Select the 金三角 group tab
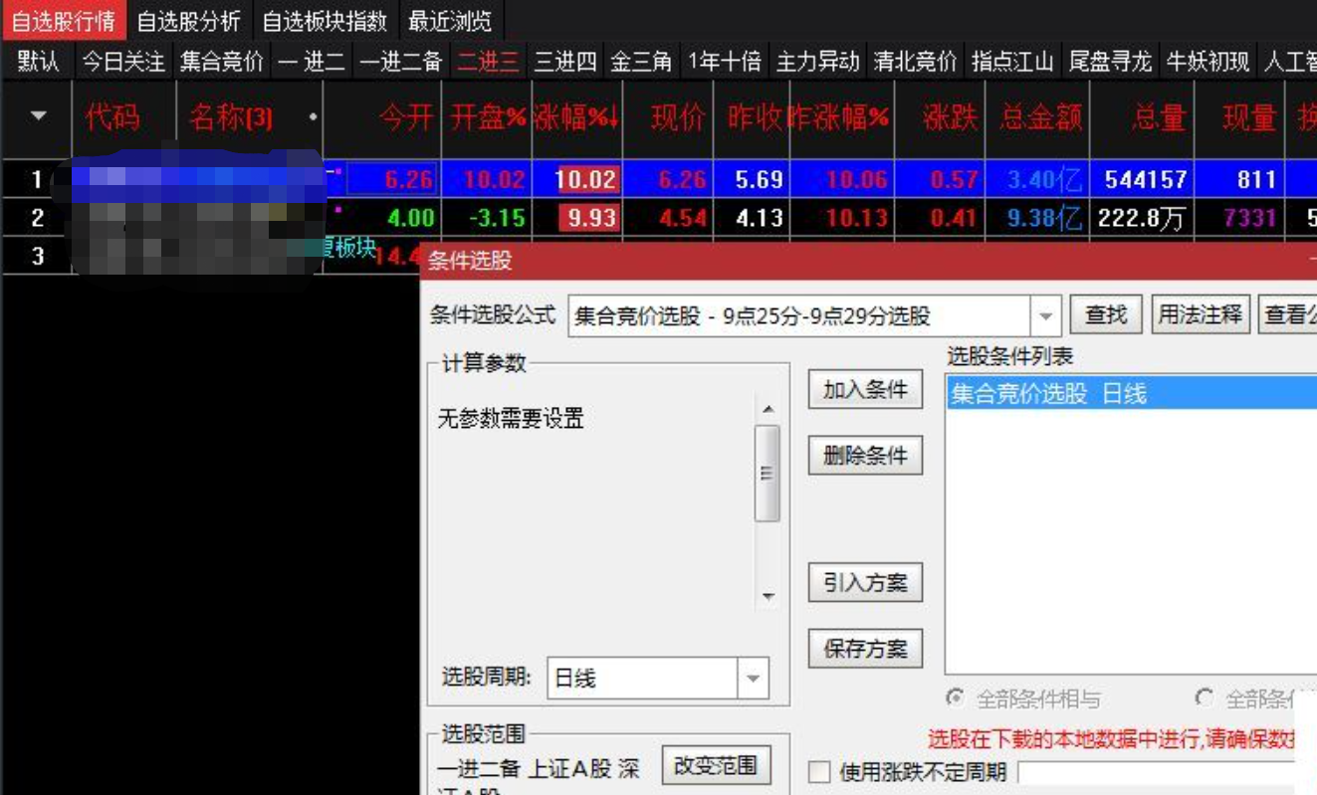The image size is (1317, 795). coord(641,62)
